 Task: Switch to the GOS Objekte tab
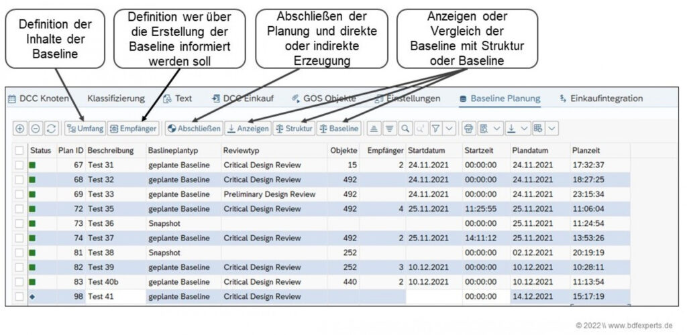click(324, 98)
